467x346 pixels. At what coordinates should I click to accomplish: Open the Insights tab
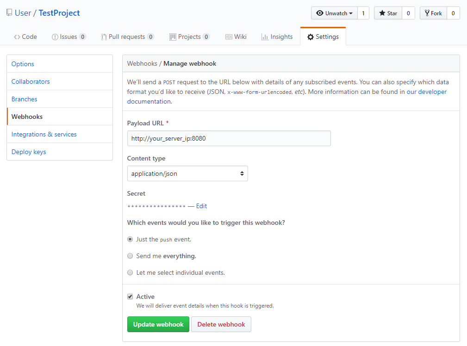tap(277, 37)
